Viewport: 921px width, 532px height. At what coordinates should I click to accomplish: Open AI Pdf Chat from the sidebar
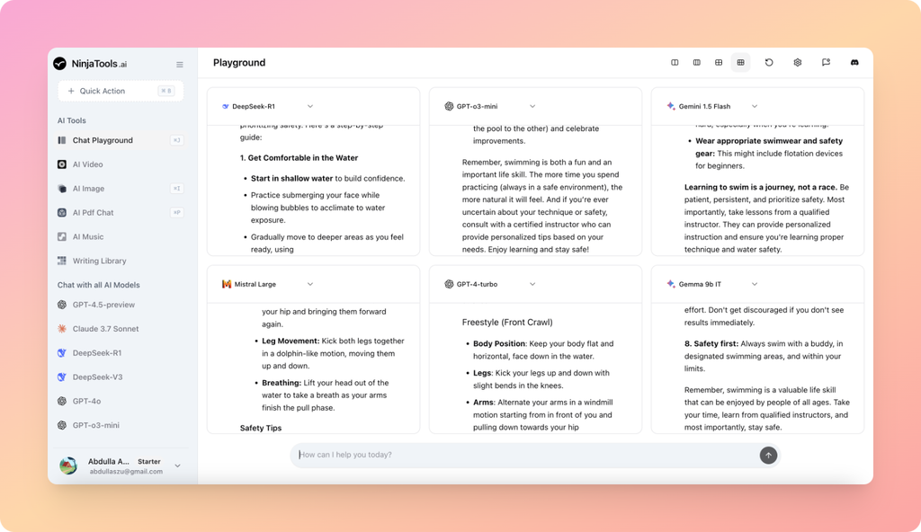[94, 213]
